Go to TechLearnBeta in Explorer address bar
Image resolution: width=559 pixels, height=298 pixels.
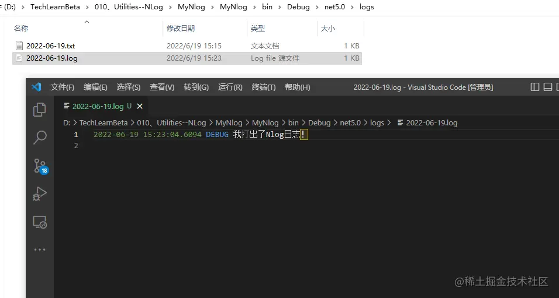(56, 7)
